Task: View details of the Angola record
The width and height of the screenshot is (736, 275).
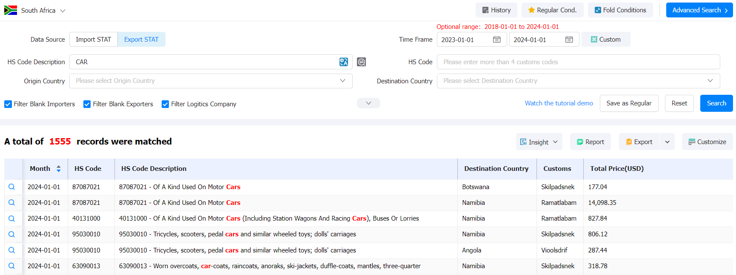Action: pyautogui.click(x=12, y=250)
